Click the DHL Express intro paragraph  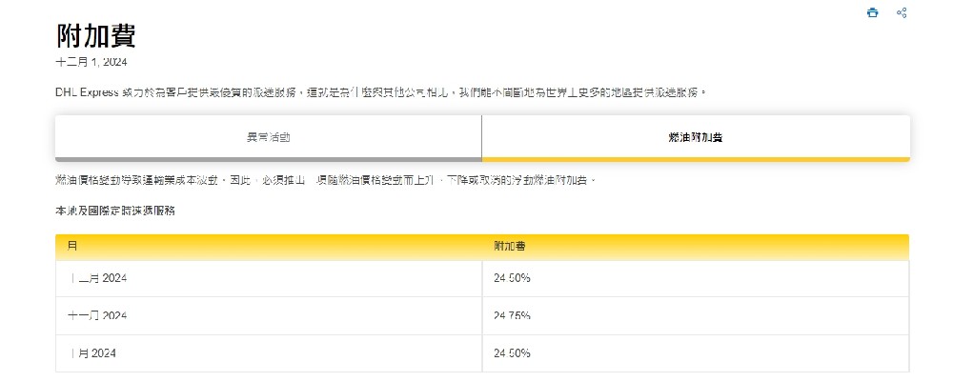[381, 92]
